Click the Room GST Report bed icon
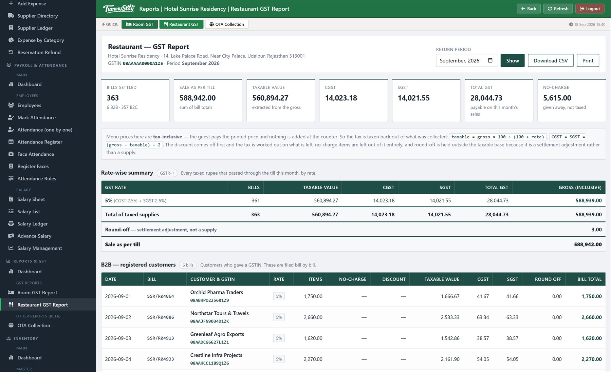 pyautogui.click(x=11, y=292)
